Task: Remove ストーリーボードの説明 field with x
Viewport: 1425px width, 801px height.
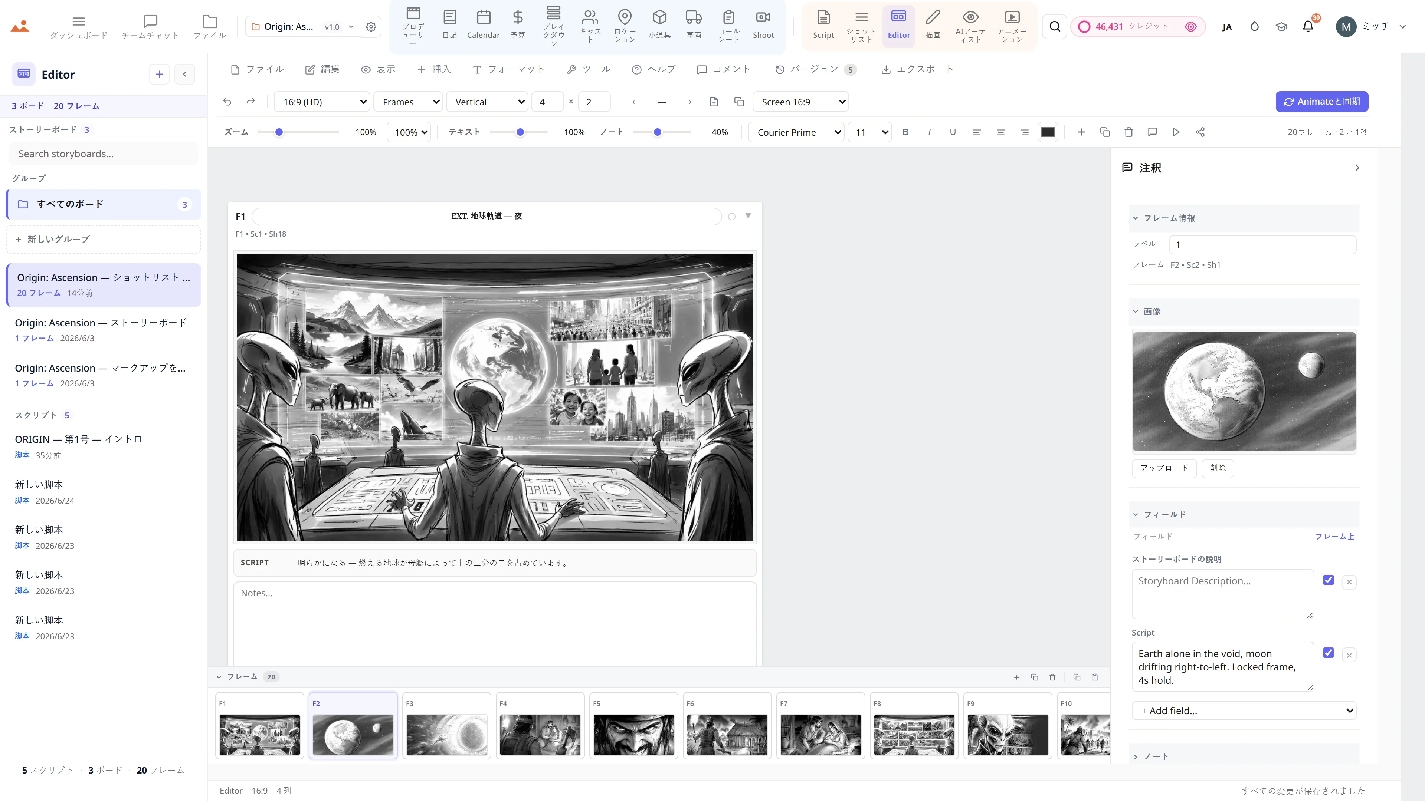Action: tap(1349, 582)
